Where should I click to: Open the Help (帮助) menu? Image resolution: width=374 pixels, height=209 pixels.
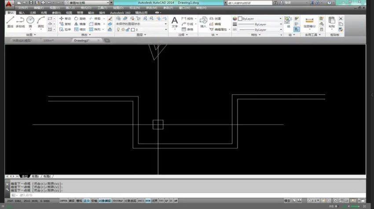tap(201, 8)
